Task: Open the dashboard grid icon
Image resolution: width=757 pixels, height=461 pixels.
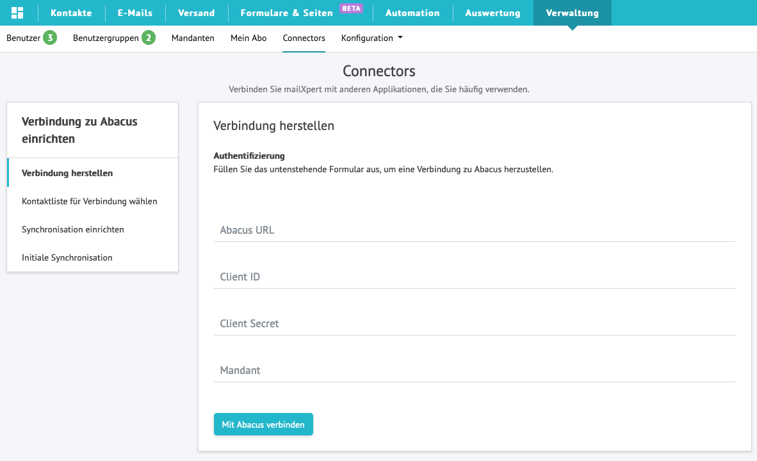Action: click(x=17, y=13)
